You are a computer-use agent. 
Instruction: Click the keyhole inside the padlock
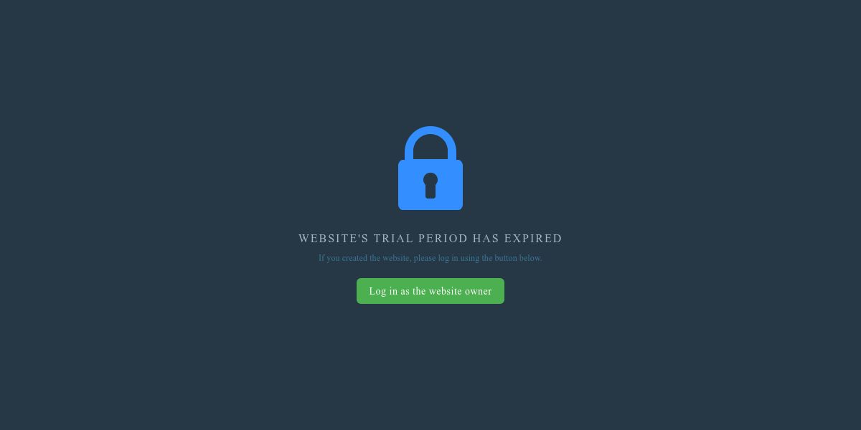pyautogui.click(x=430, y=186)
